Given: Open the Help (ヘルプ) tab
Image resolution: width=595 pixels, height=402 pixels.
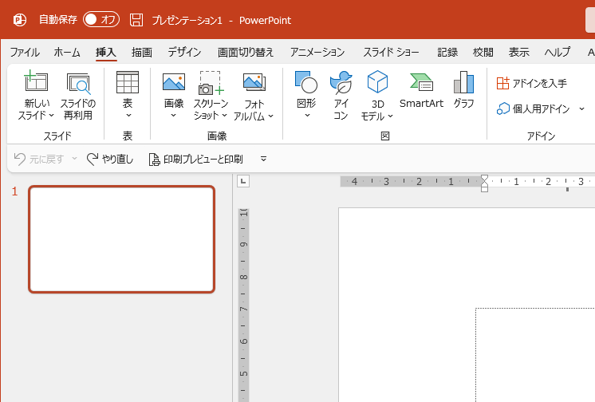Looking at the screenshot, I should tap(557, 52).
